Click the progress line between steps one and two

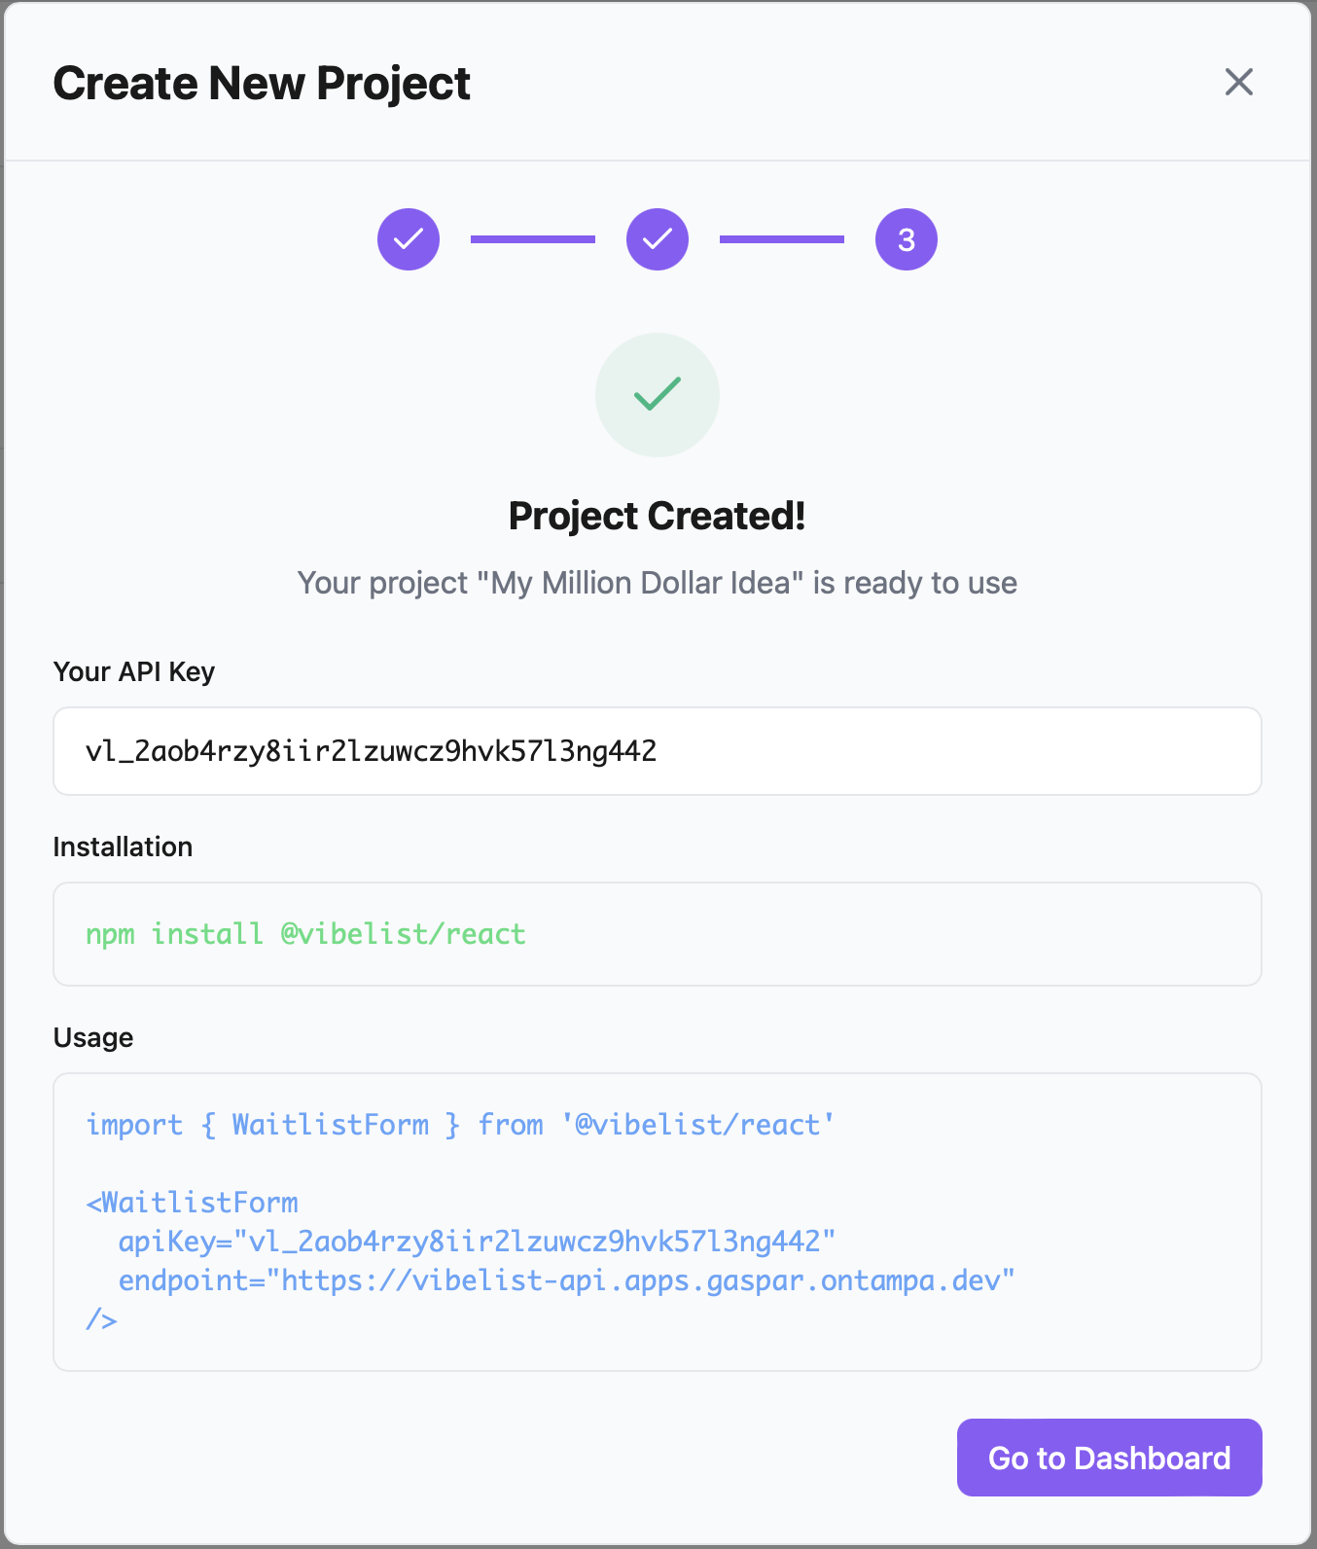click(x=533, y=239)
